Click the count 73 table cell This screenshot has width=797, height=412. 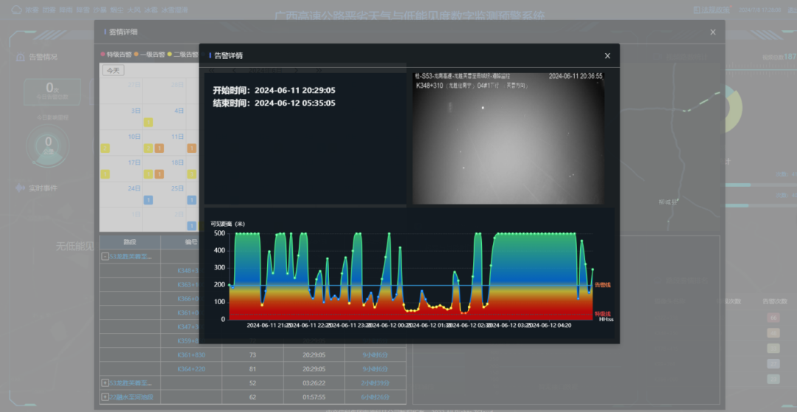coord(252,354)
